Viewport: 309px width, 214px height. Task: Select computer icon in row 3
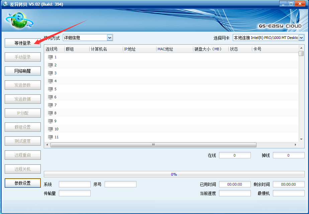pyautogui.click(x=50, y=73)
